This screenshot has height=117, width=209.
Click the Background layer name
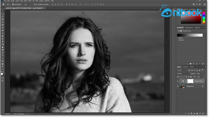(190, 86)
